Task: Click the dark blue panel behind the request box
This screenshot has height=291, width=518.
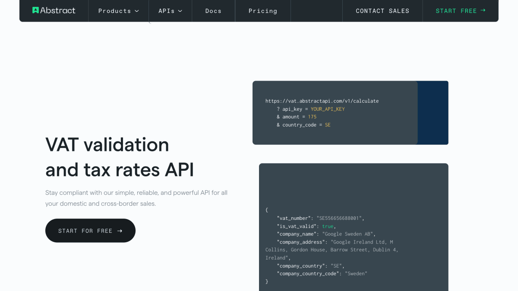Action: click(x=433, y=113)
